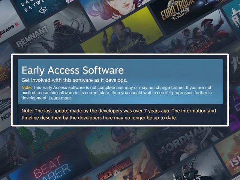Click the Early Access Software heading
The width and height of the screenshot is (240, 180).
(72, 70)
